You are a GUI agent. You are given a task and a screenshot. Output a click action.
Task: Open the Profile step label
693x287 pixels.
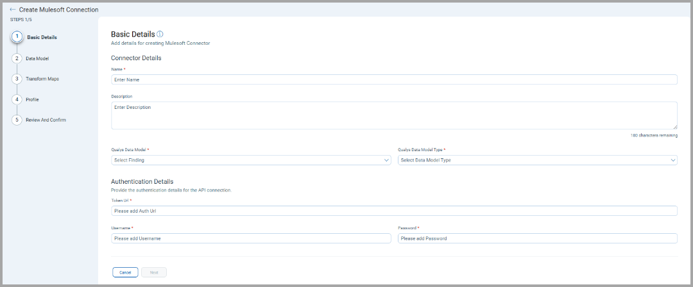coord(32,100)
